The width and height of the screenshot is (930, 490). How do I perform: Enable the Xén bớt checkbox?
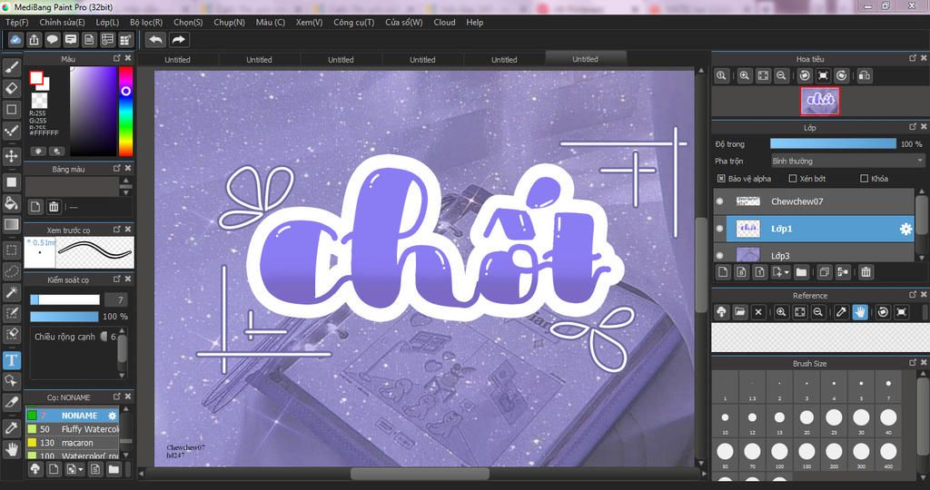(792, 179)
